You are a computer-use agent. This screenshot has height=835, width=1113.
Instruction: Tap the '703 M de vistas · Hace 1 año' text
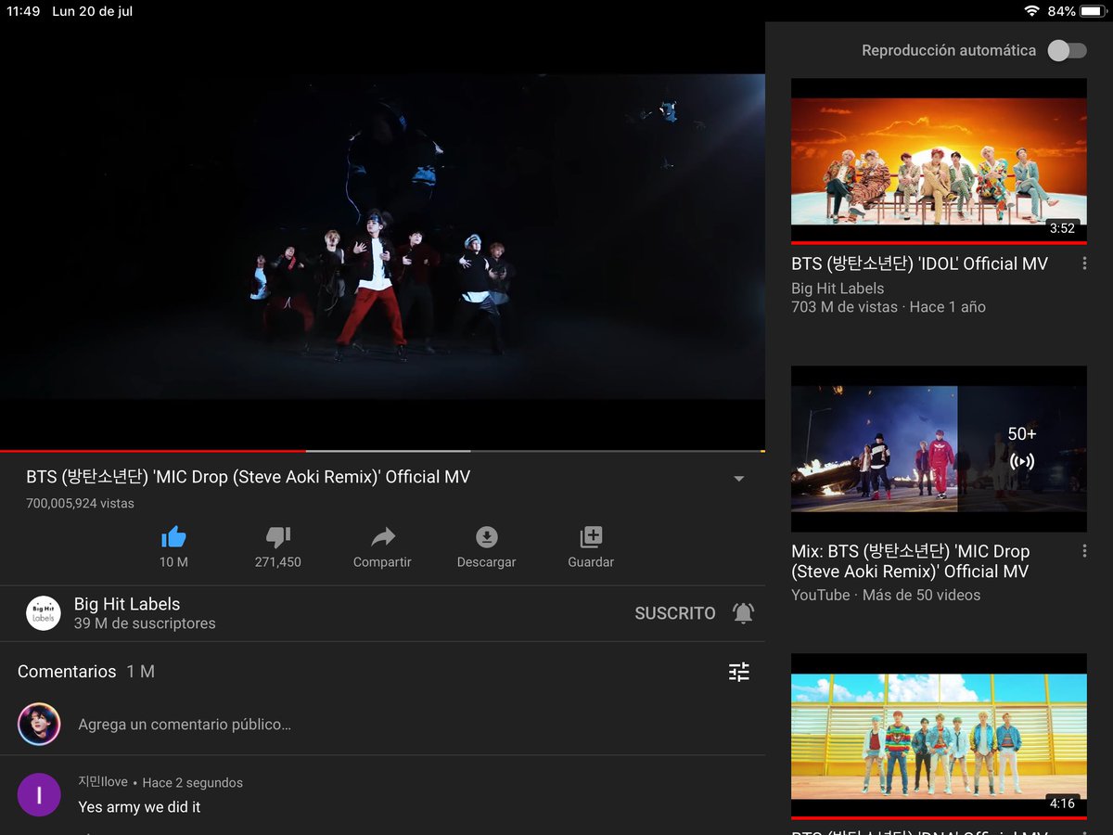[x=889, y=307]
